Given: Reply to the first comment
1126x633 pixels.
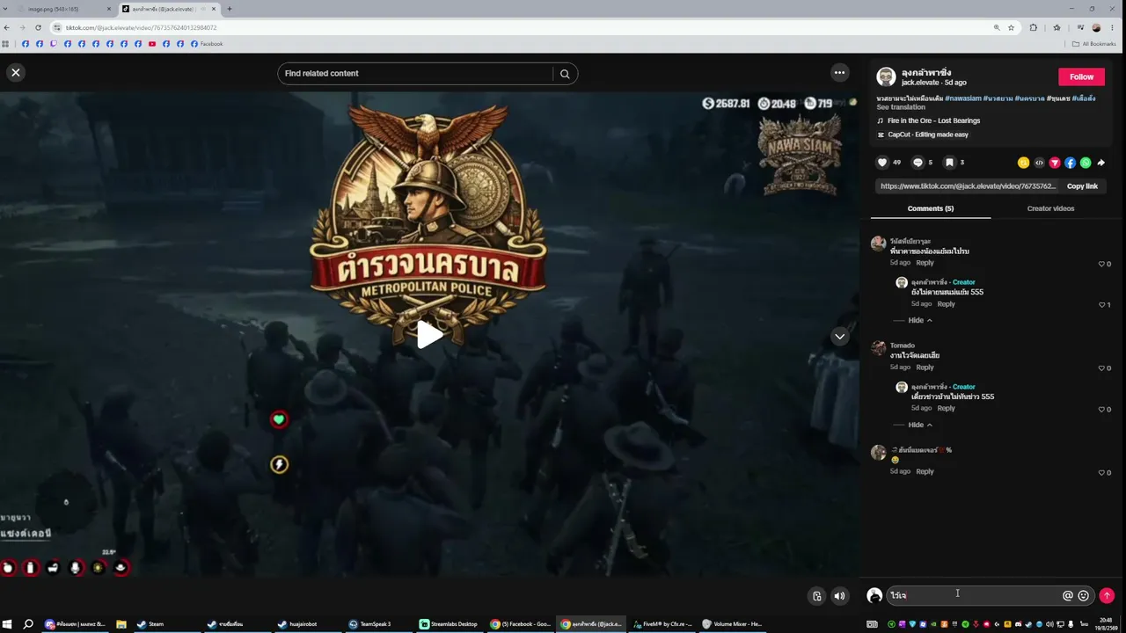Looking at the screenshot, I should pyautogui.click(x=925, y=263).
